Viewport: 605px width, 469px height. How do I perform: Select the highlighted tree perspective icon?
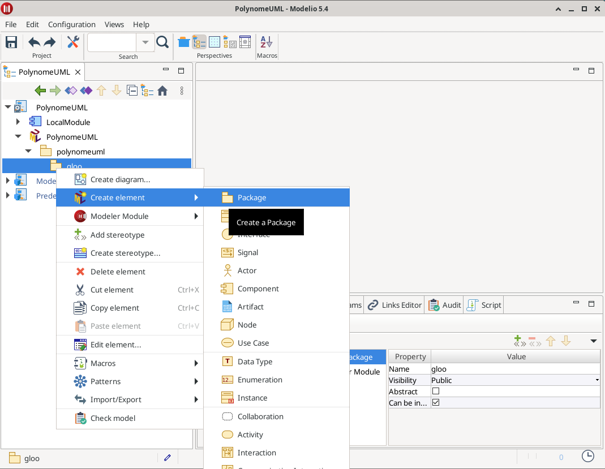(199, 42)
